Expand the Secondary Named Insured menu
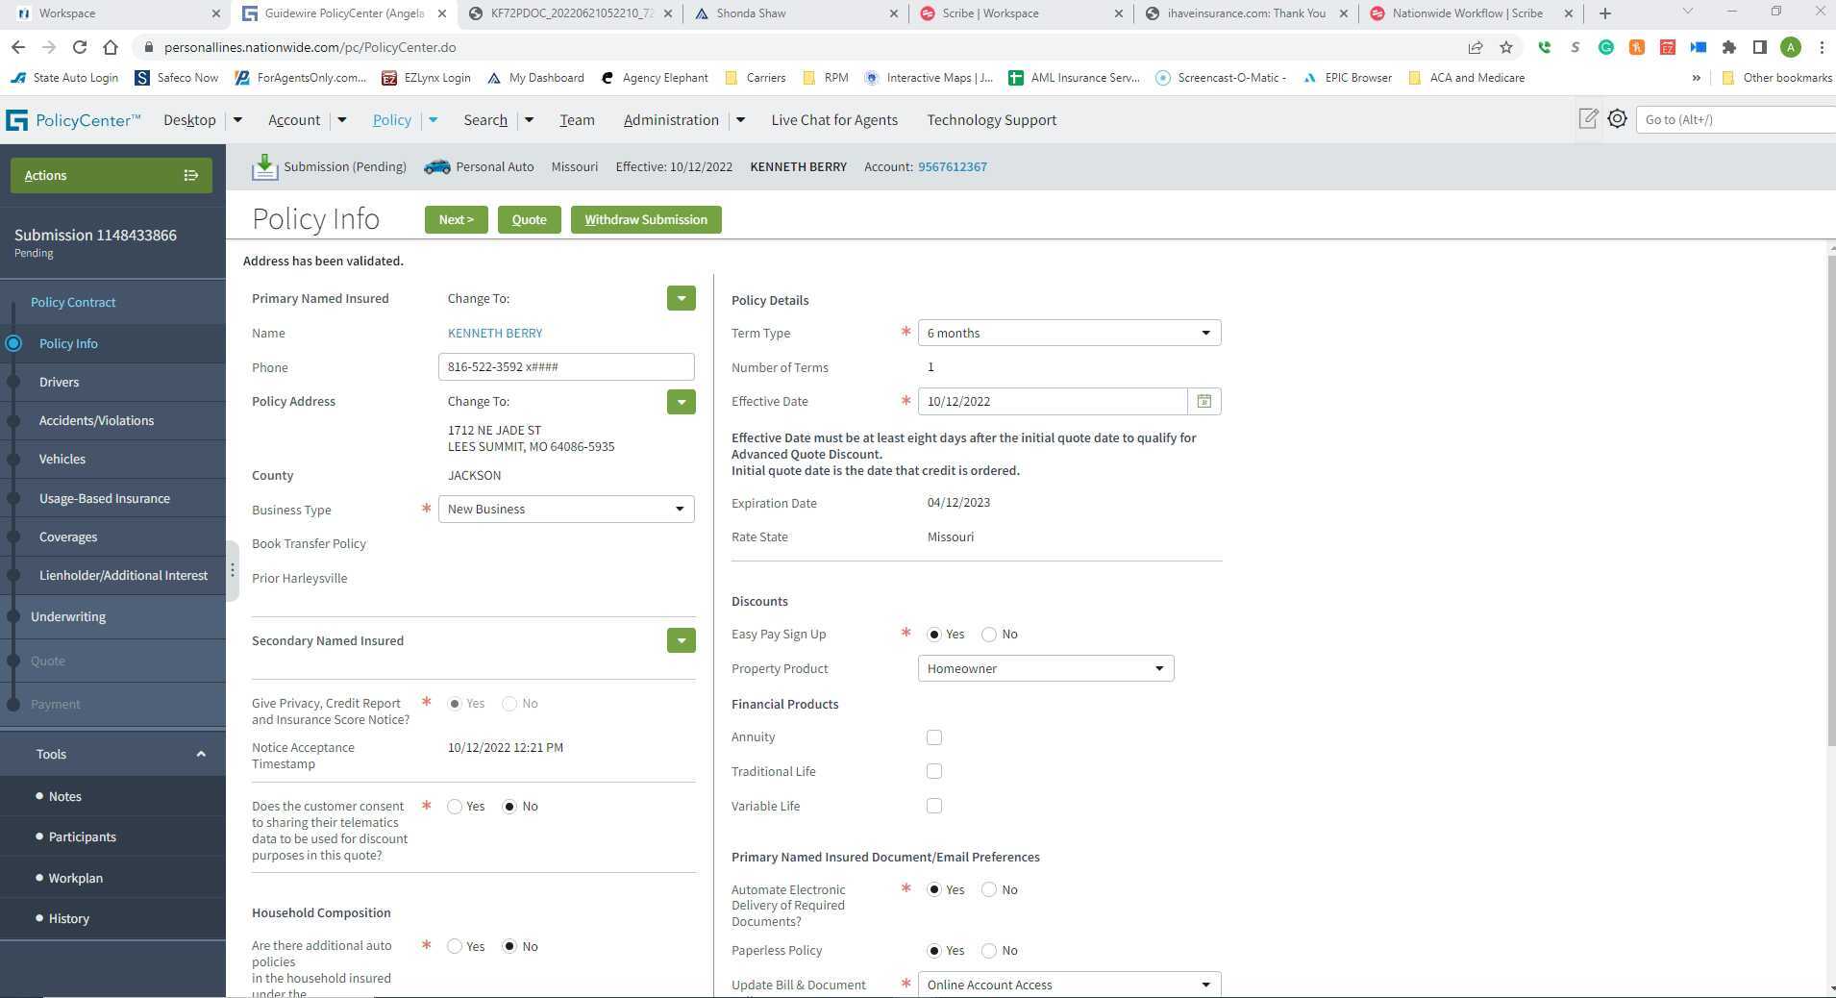Image resolution: width=1836 pixels, height=998 pixels. tap(681, 640)
